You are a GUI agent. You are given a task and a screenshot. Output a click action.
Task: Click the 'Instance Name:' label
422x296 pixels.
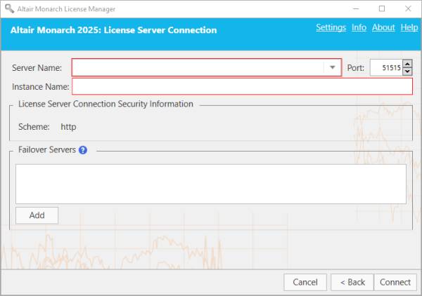(x=40, y=87)
